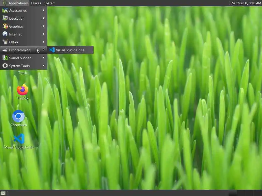This screenshot has height=196, width=262.
Task: Click the System Tools gear icon
Action: [5, 66]
